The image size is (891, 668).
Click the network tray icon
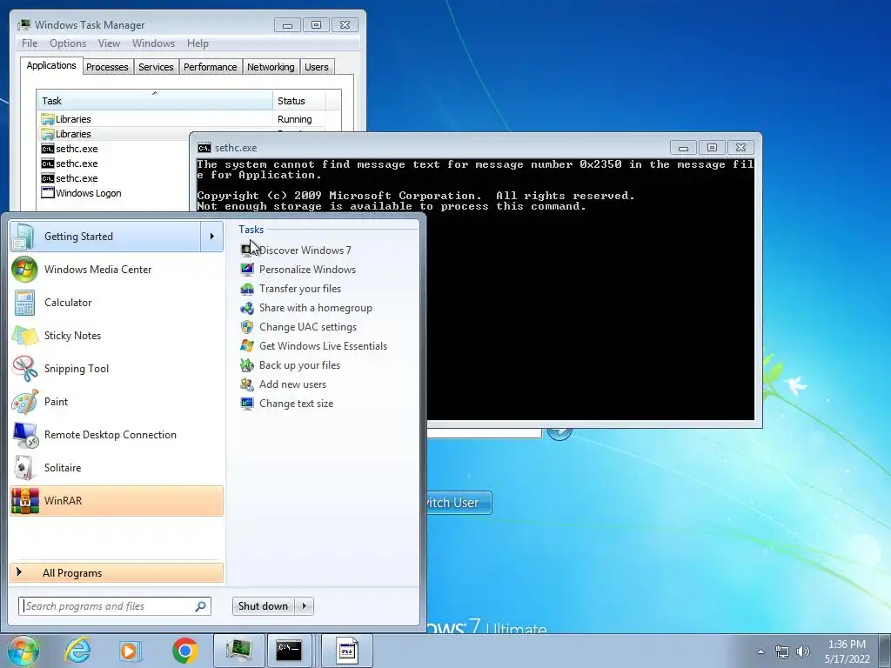pyautogui.click(x=782, y=651)
